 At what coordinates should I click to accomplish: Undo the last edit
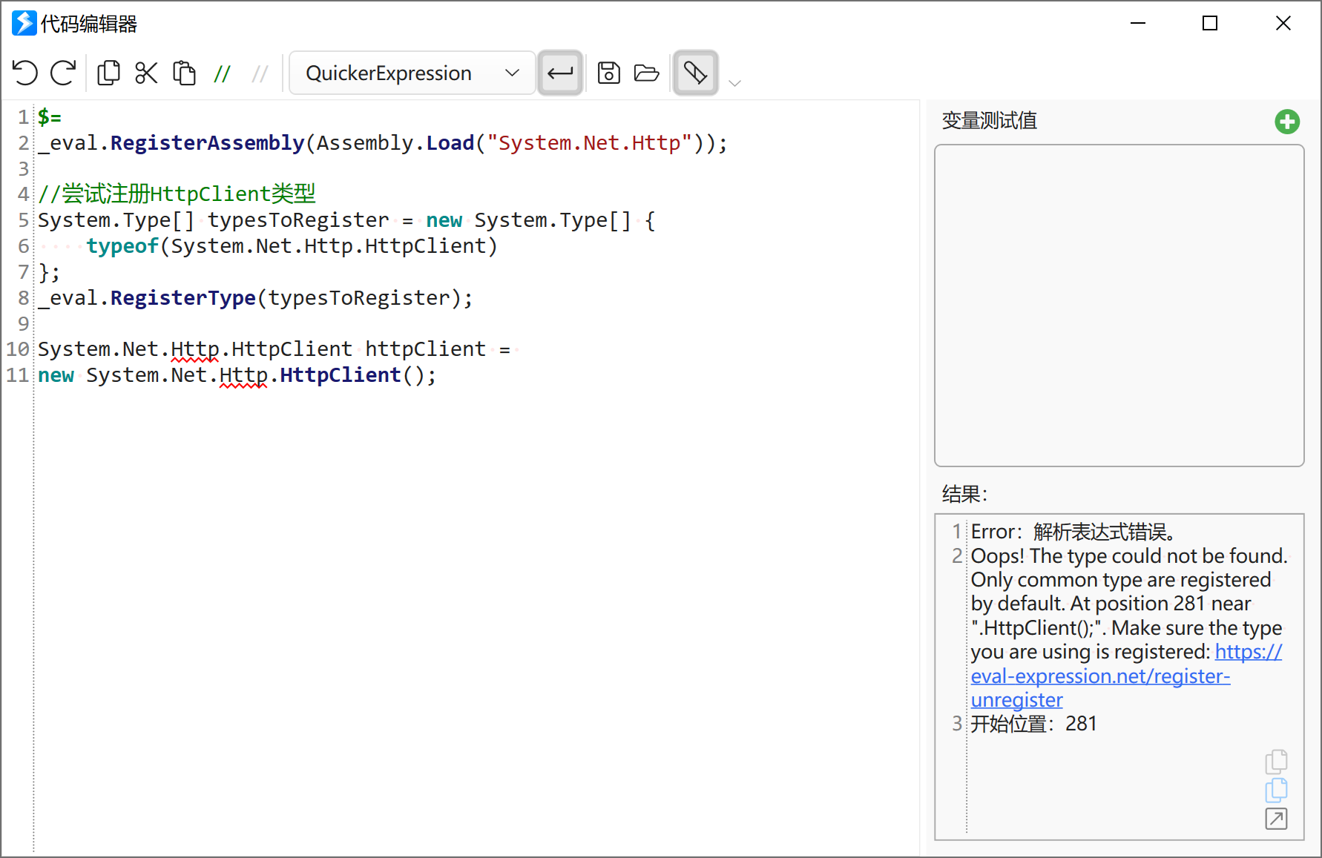[x=24, y=73]
